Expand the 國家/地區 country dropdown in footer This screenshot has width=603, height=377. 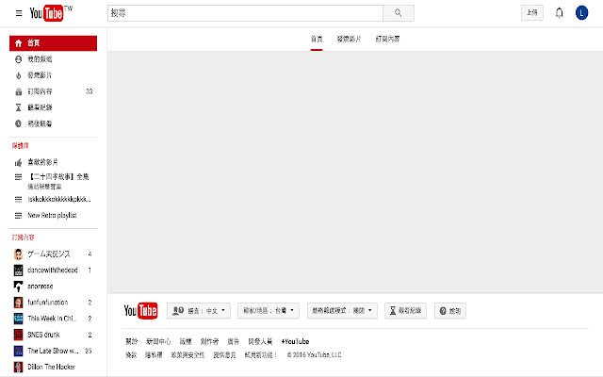(269, 310)
